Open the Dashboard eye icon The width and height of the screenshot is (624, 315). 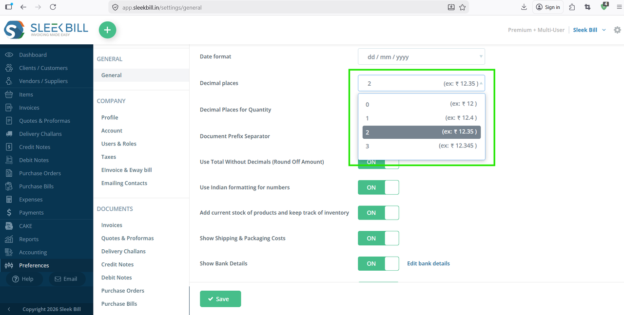[9, 55]
